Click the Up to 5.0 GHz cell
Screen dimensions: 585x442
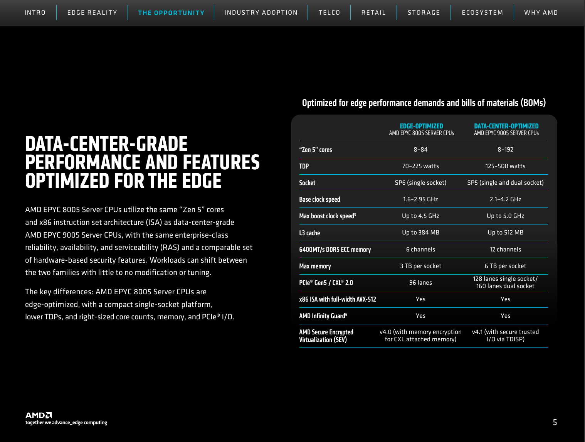505,216
